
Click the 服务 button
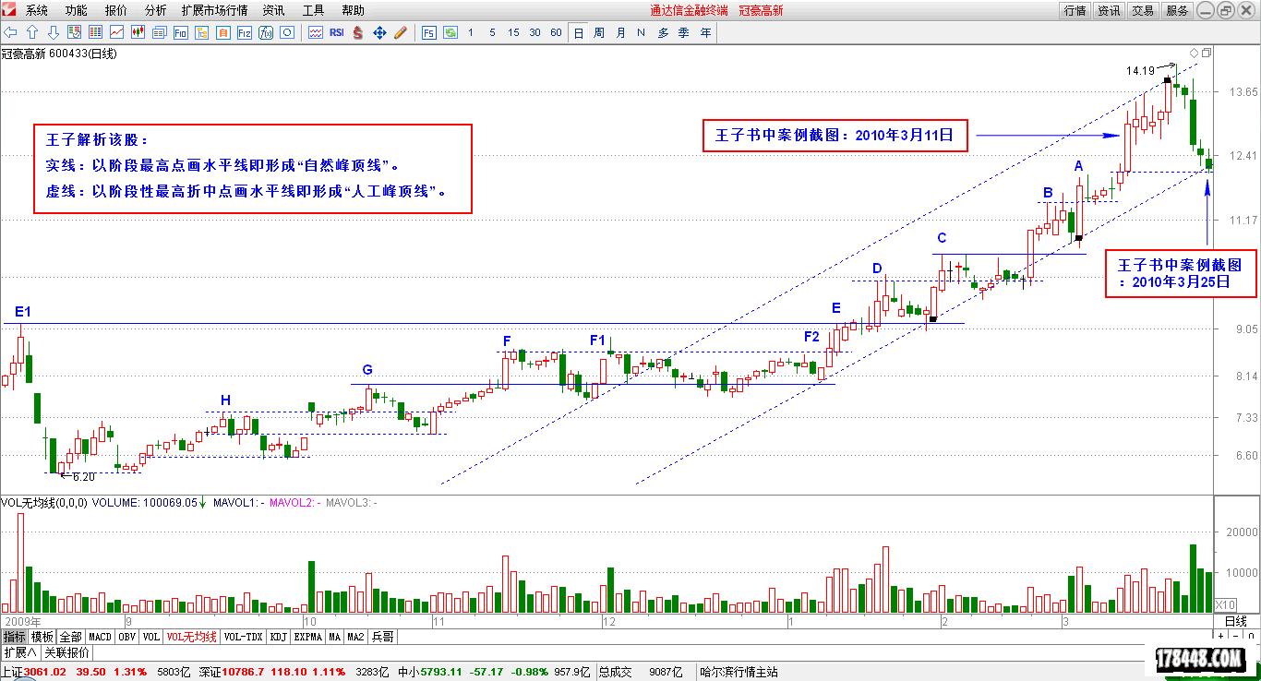click(1178, 10)
